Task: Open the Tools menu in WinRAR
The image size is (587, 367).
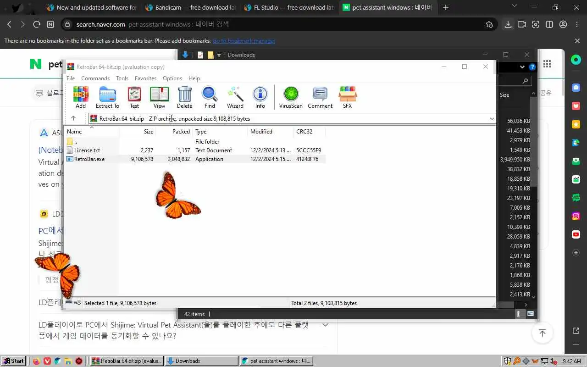Action: click(122, 78)
